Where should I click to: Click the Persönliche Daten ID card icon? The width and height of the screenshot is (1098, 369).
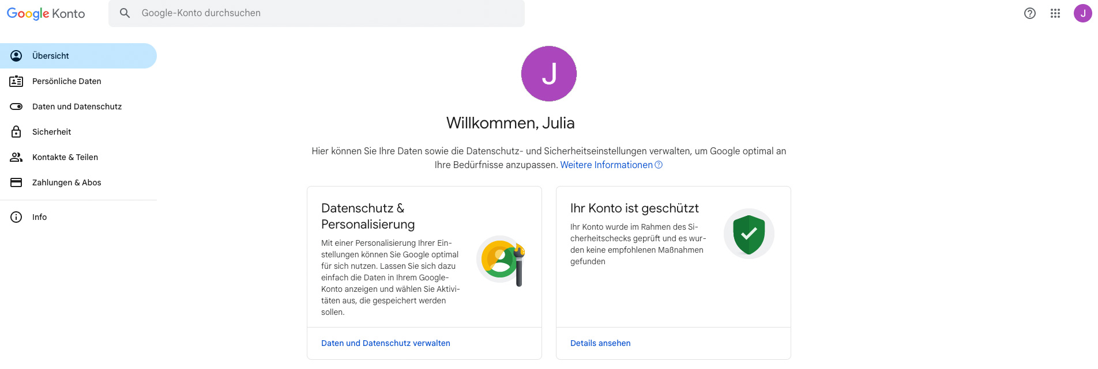pyautogui.click(x=16, y=81)
